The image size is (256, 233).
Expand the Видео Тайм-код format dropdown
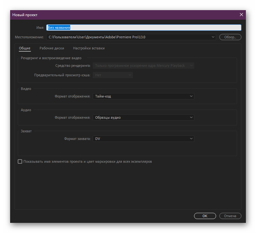point(143,96)
